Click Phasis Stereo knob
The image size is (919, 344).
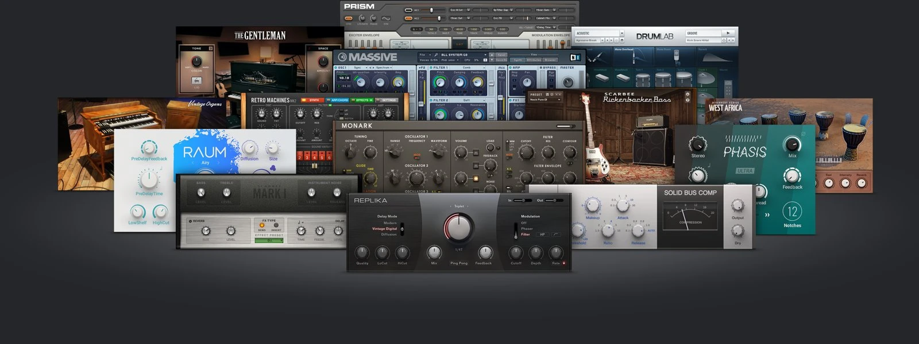point(697,144)
